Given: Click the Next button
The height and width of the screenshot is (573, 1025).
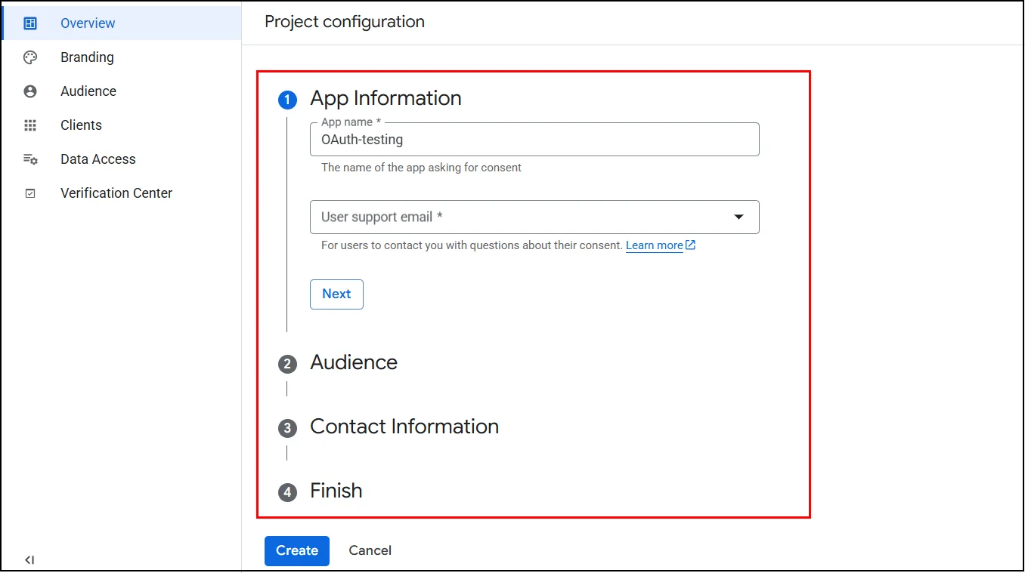Looking at the screenshot, I should [x=336, y=294].
